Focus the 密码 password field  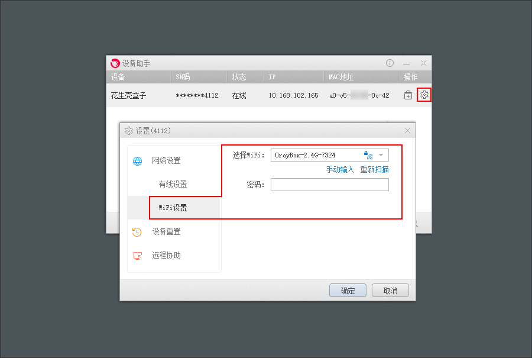[x=329, y=185]
